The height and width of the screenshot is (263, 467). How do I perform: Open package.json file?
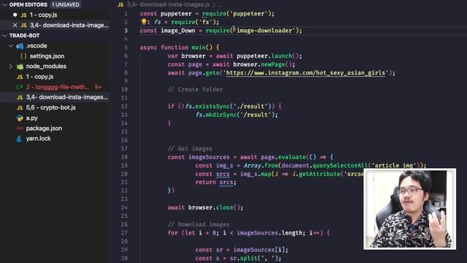(44, 129)
